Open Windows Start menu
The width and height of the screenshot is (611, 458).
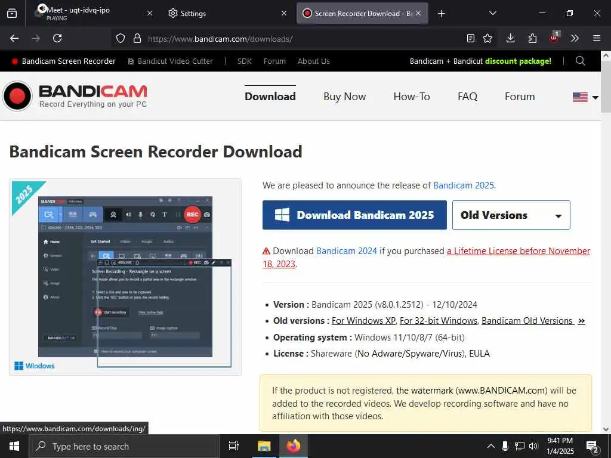[x=14, y=446]
